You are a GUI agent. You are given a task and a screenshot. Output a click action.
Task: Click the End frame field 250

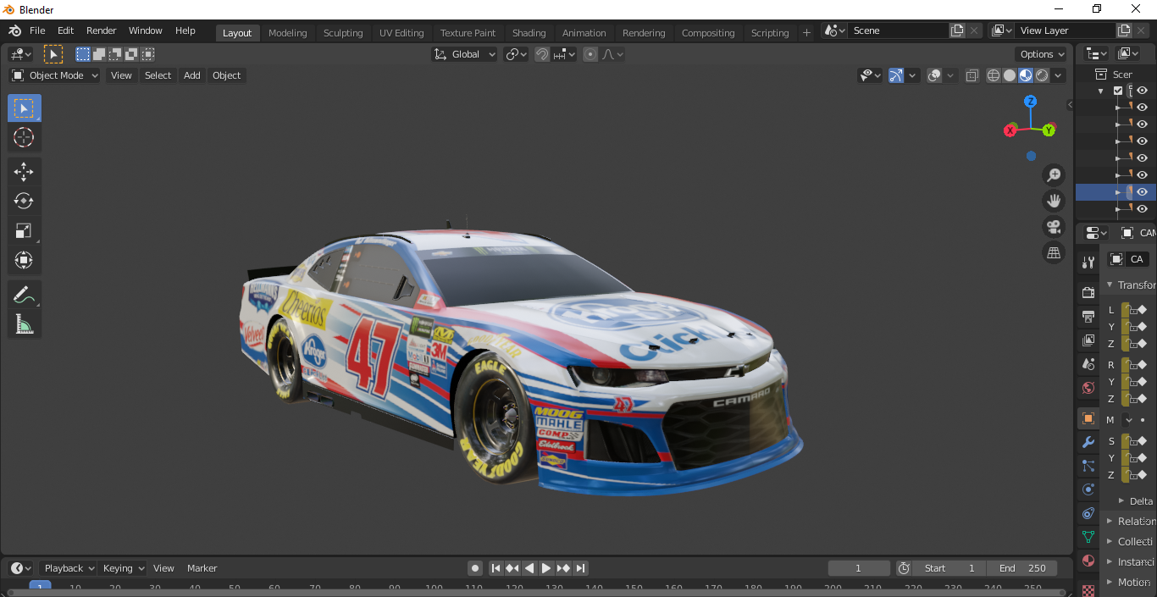pos(1022,568)
